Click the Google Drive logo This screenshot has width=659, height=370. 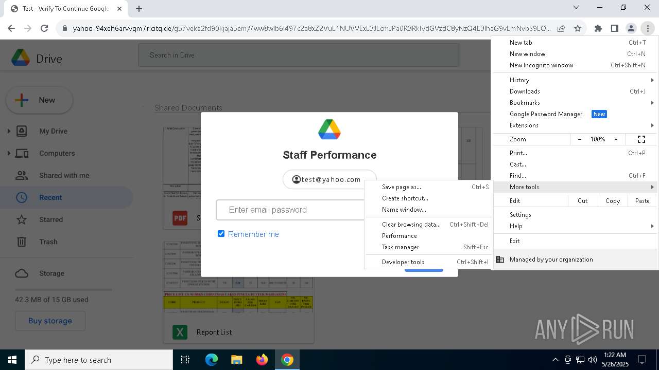[21, 58]
